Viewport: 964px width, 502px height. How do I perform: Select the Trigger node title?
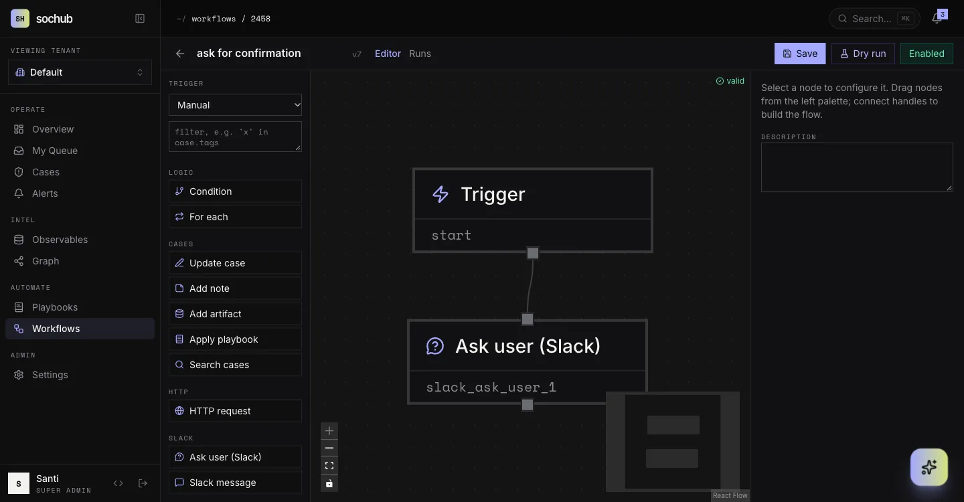click(x=493, y=194)
